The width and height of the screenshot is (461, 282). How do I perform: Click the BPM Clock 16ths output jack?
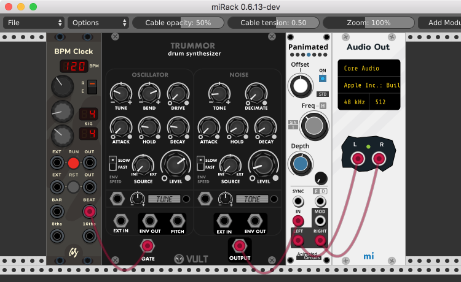pyautogui.click(x=90, y=236)
